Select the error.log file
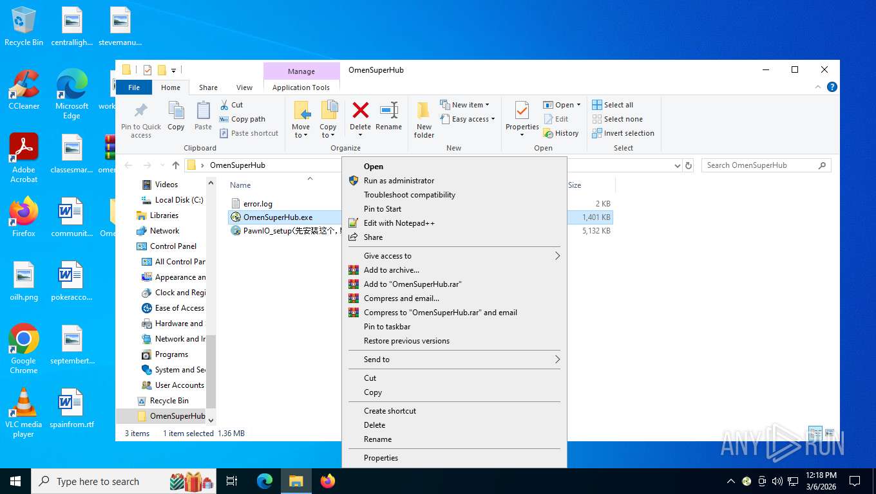The image size is (876, 494). tap(258, 204)
